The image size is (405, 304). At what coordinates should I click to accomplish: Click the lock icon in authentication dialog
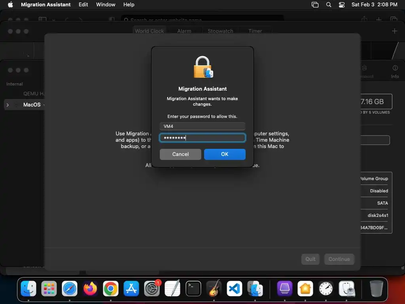[x=203, y=67]
